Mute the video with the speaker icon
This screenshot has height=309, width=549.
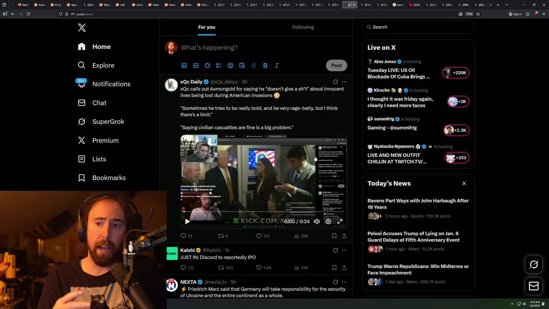317,221
